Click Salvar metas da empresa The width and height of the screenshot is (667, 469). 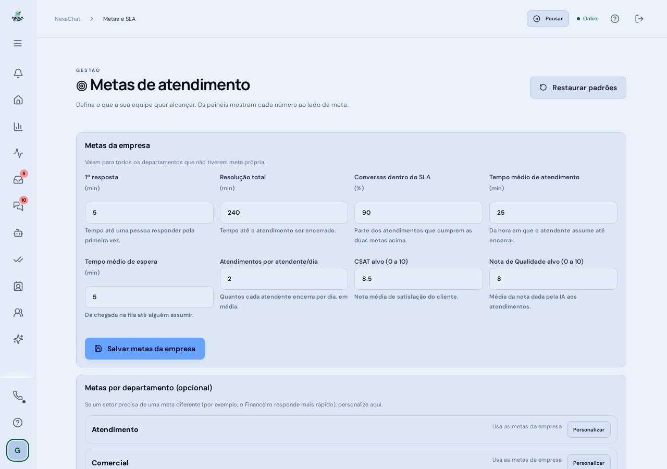pyautogui.click(x=145, y=349)
